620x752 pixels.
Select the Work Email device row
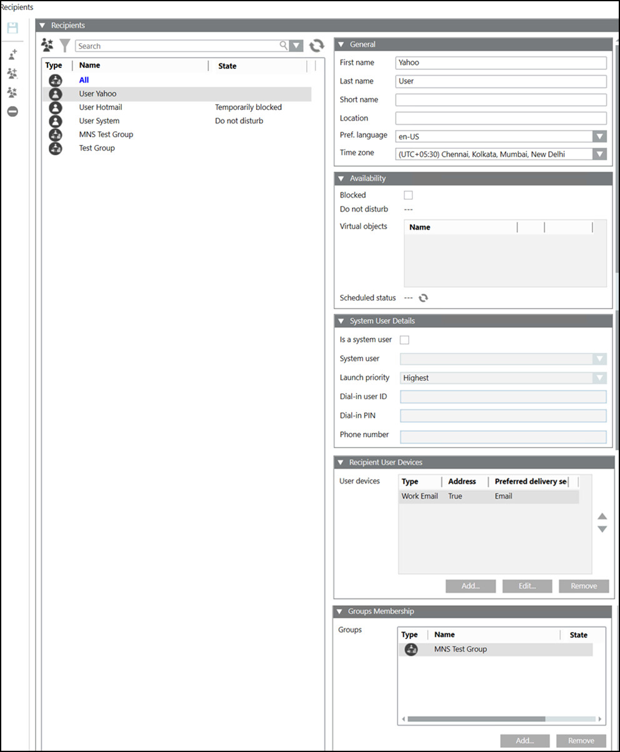pyautogui.click(x=489, y=497)
